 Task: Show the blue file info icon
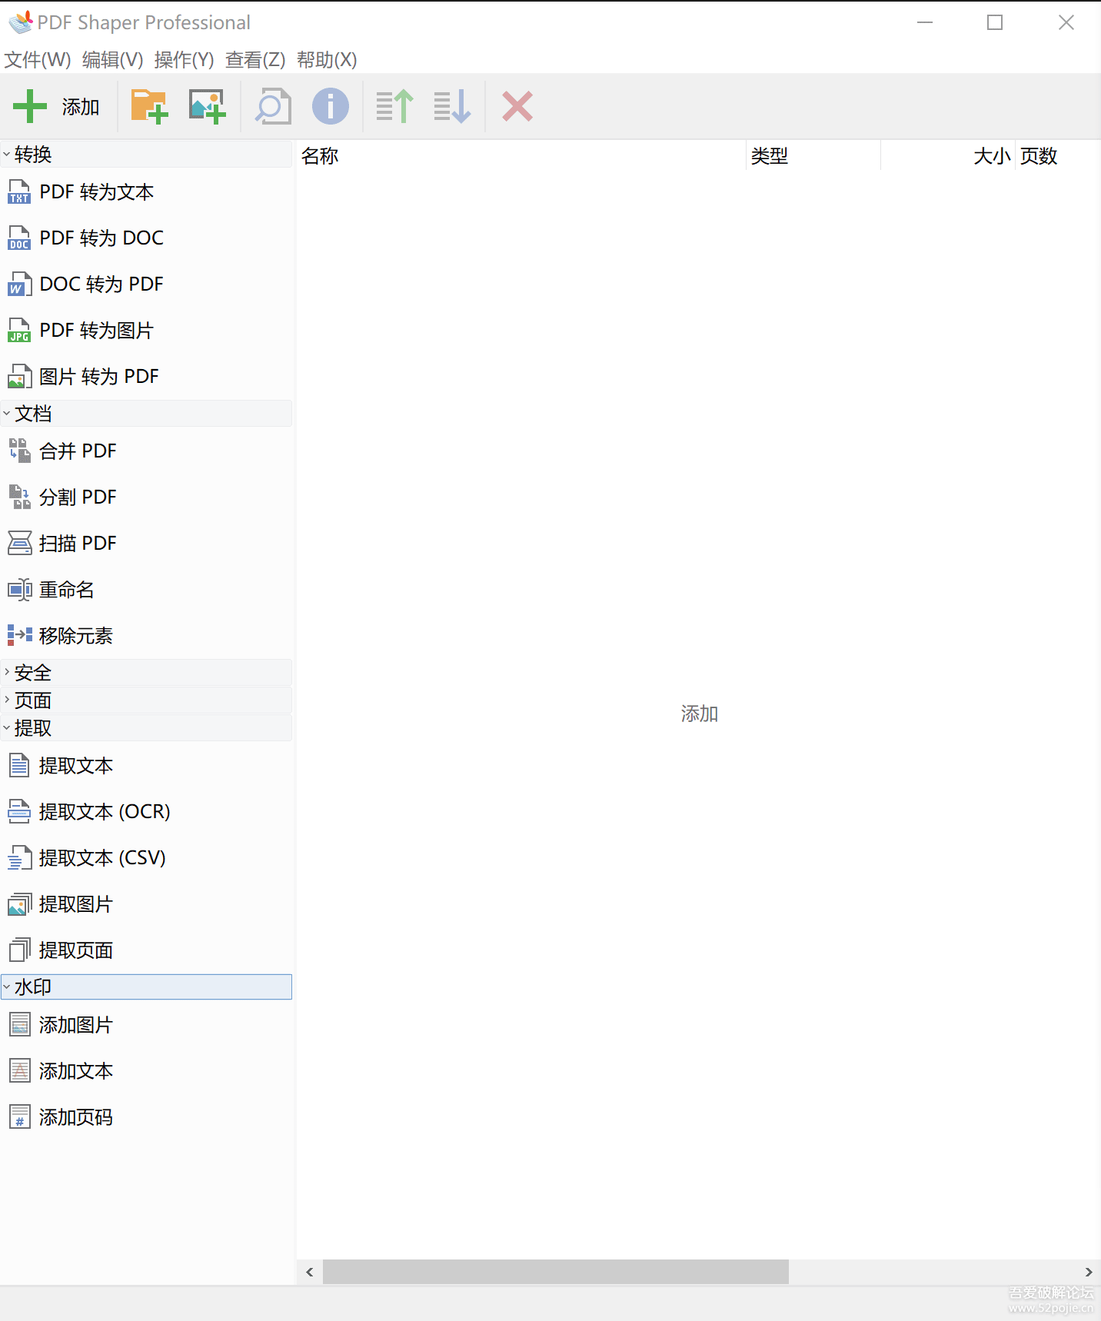coord(331,106)
